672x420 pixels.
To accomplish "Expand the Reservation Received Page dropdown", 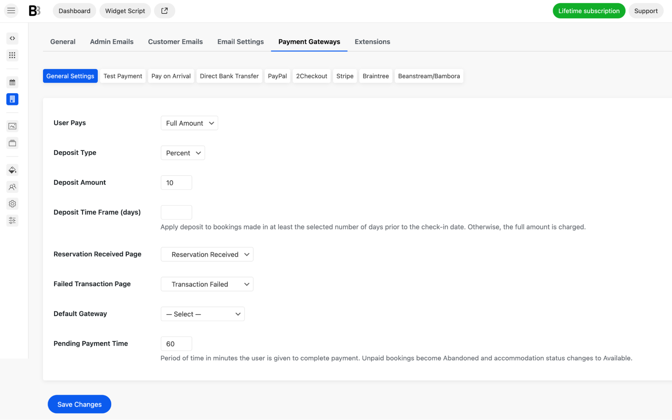I will tap(207, 255).
